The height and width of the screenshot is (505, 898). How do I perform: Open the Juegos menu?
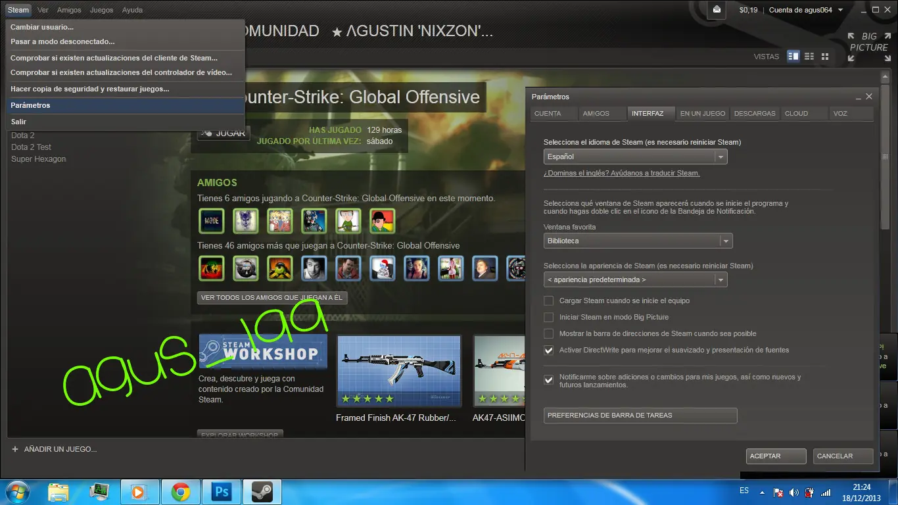[x=101, y=10]
